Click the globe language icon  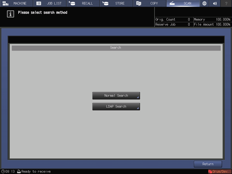[204, 3]
